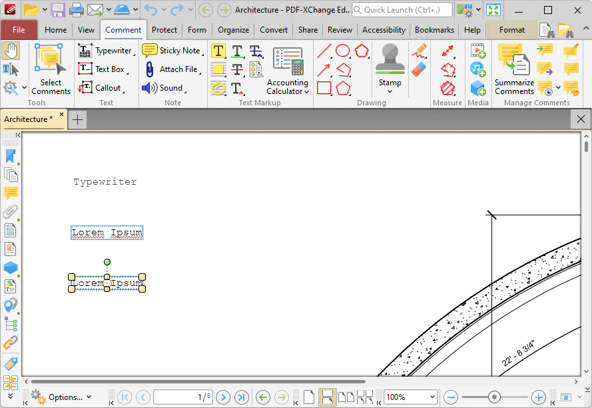Expand the zoom level 100% dropdown
The height and width of the screenshot is (408, 592).
coord(432,397)
